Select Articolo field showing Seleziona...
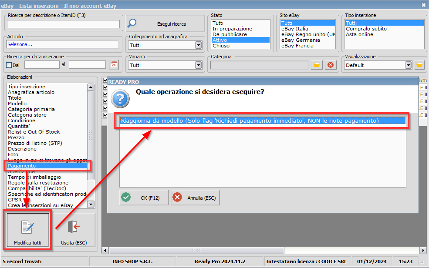429x268 pixels. point(62,44)
